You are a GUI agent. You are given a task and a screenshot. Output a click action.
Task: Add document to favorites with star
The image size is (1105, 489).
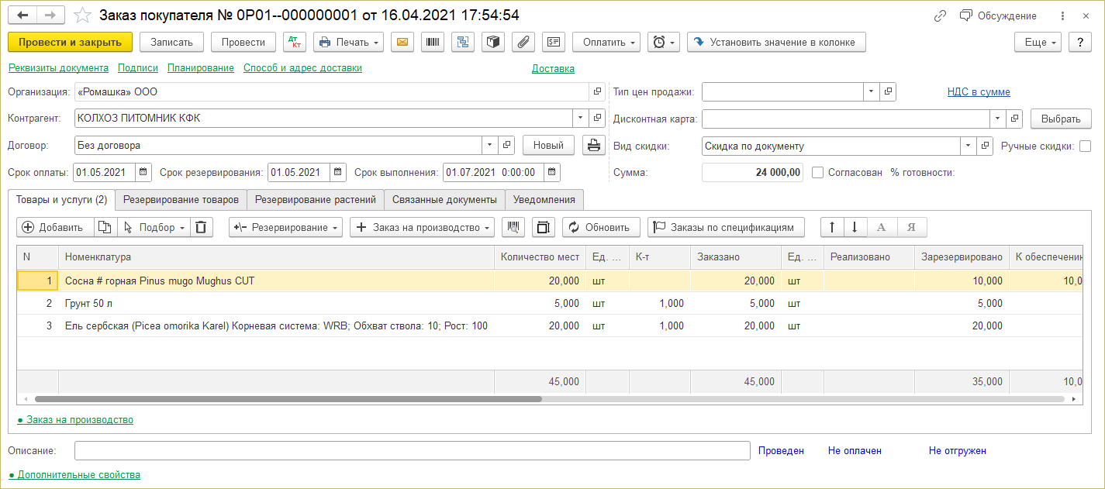click(x=81, y=15)
